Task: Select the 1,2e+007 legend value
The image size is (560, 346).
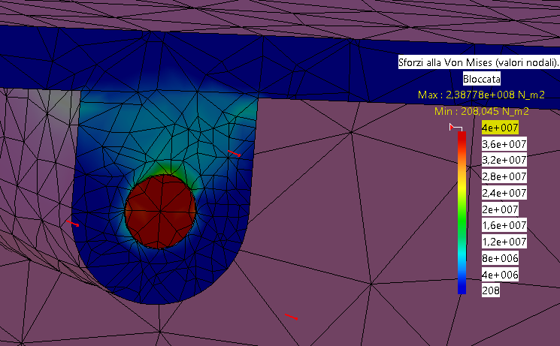Action: click(x=504, y=242)
